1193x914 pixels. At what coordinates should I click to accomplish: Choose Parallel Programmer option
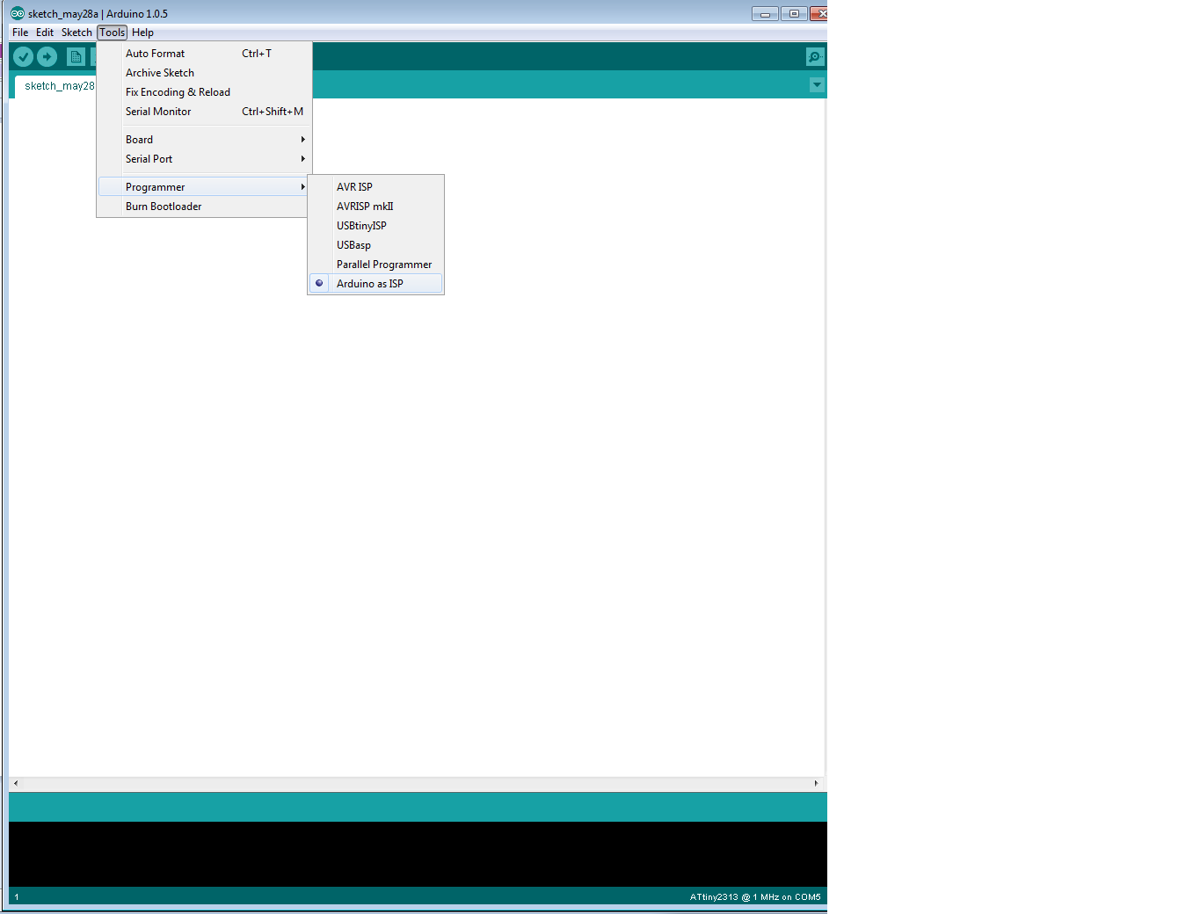tap(375, 265)
